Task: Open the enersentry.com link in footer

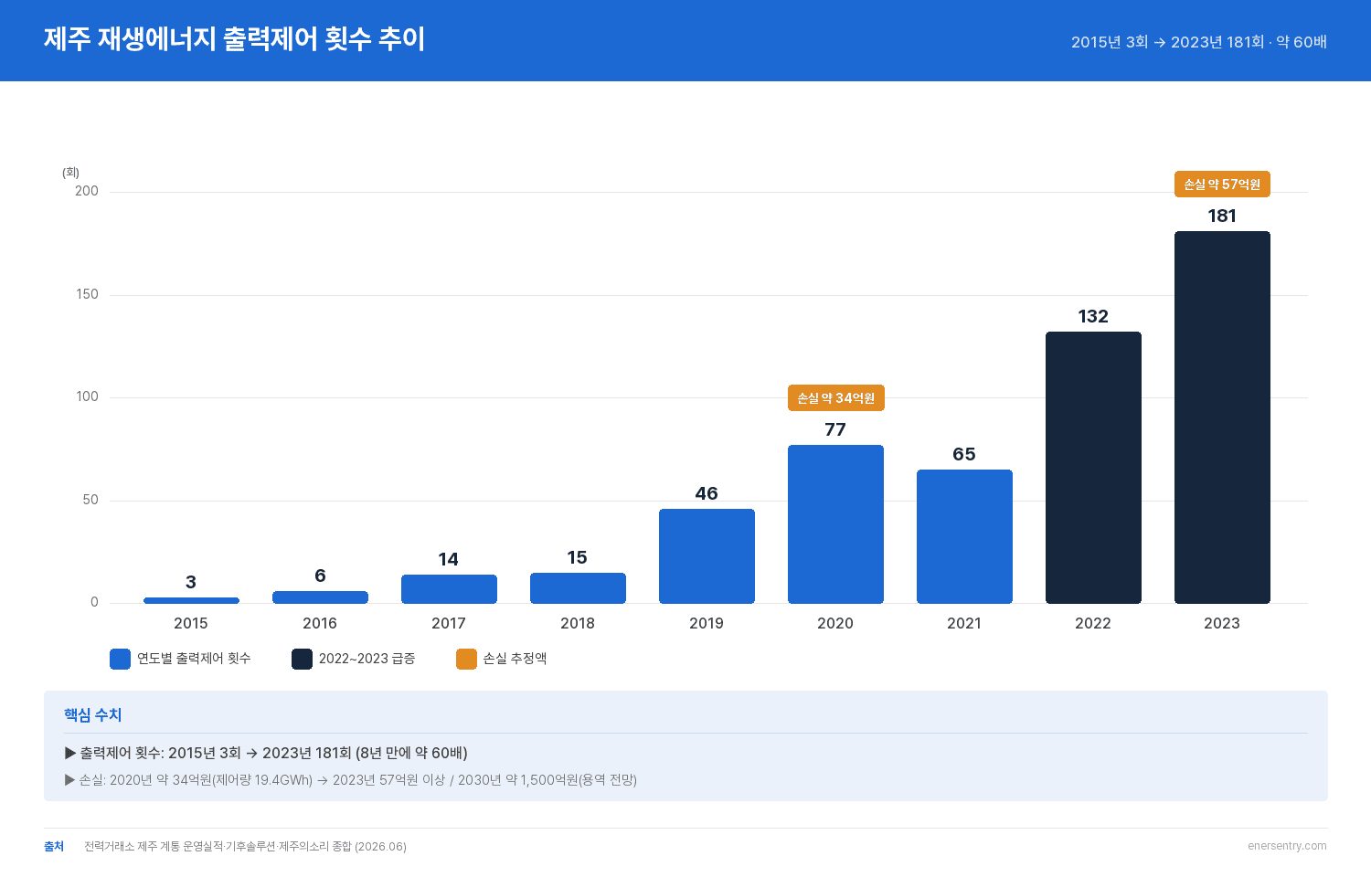Action: [1287, 846]
